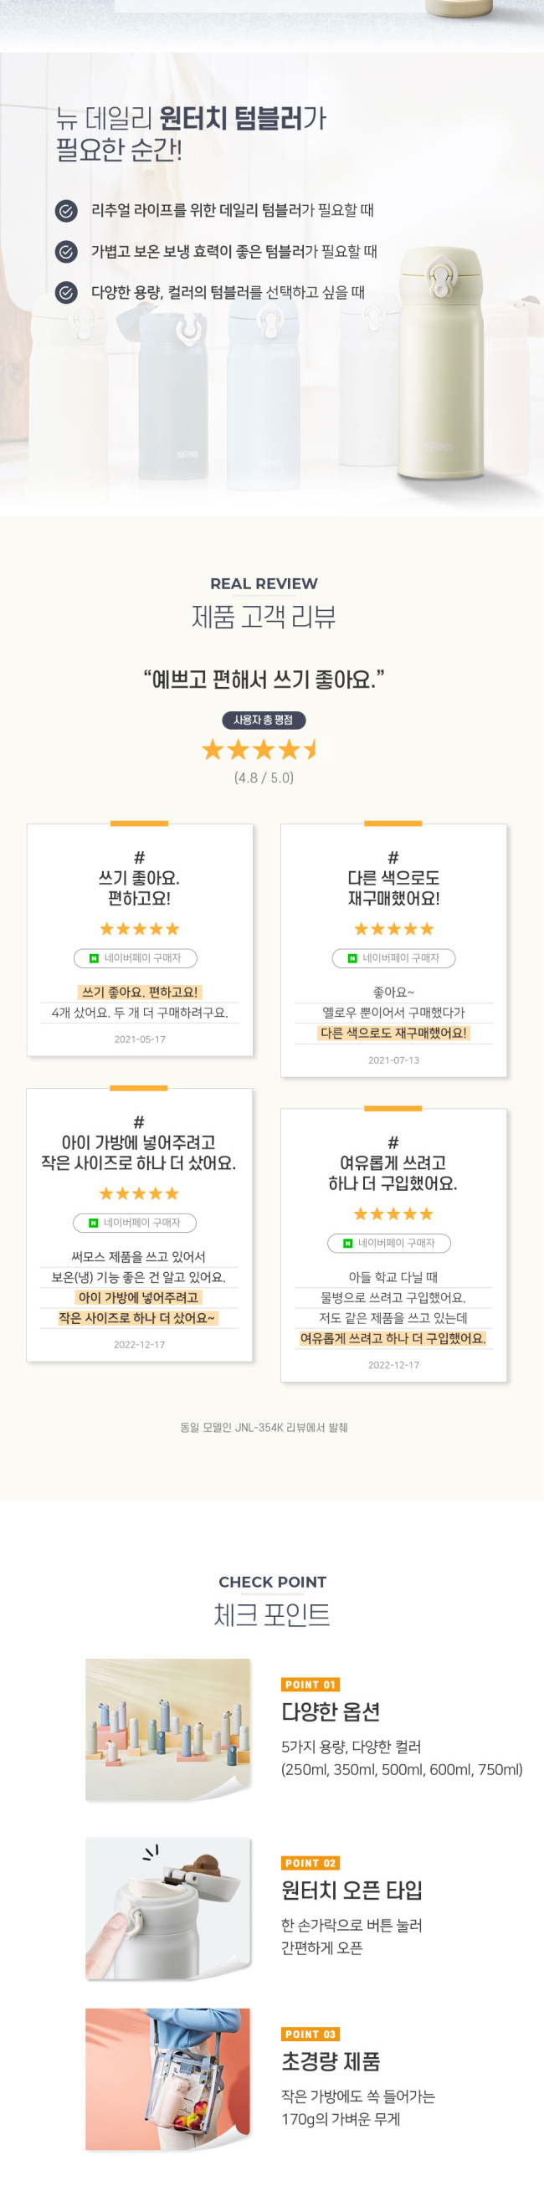Image resolution: width=544 pixels, height=2191 pixels.
Task: Click the Naver Pay badge in 여유롭게 쓰려고 review
Action: [389, 1243]
